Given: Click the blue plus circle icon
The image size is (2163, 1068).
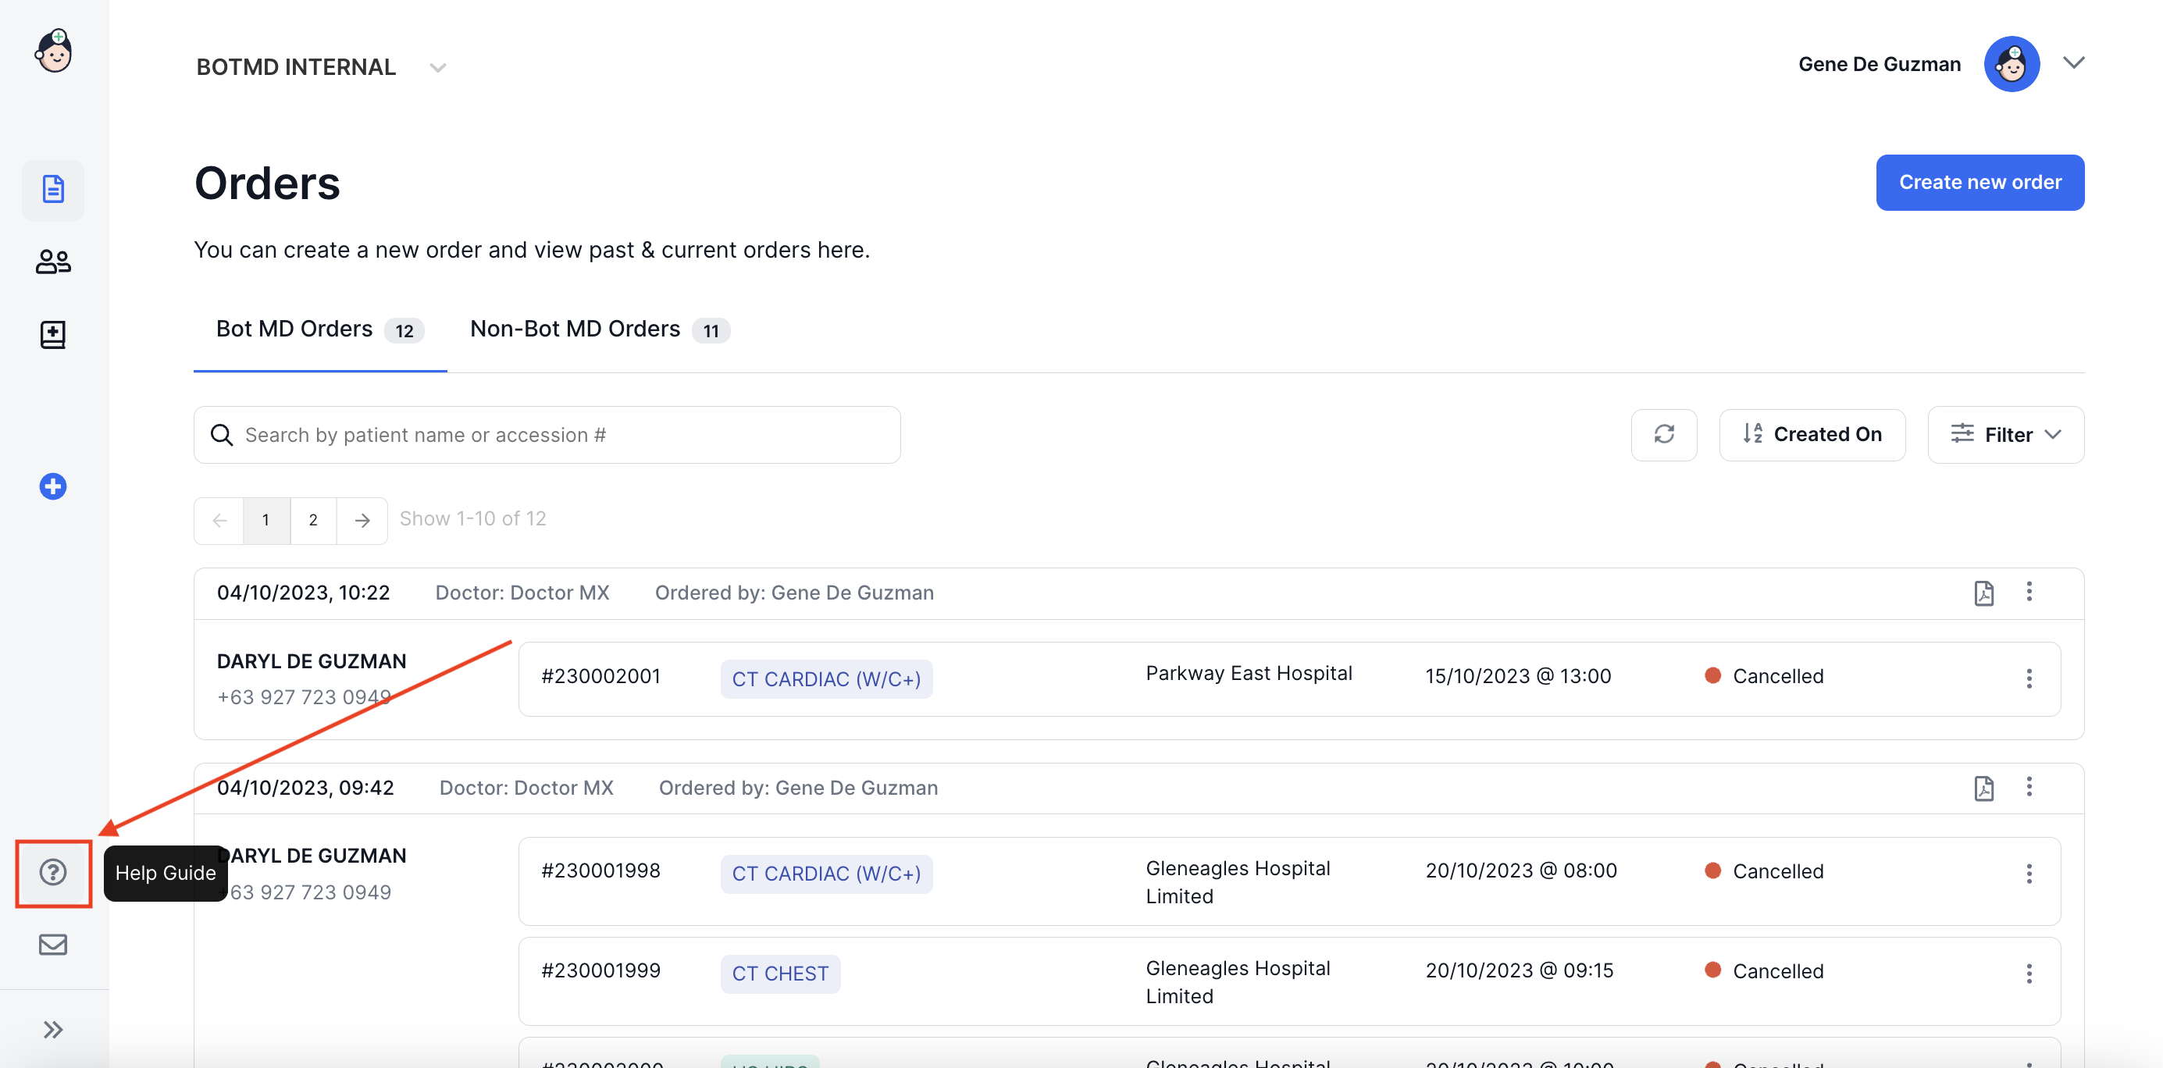Looking at the screenshot, I should pos(53,486).
